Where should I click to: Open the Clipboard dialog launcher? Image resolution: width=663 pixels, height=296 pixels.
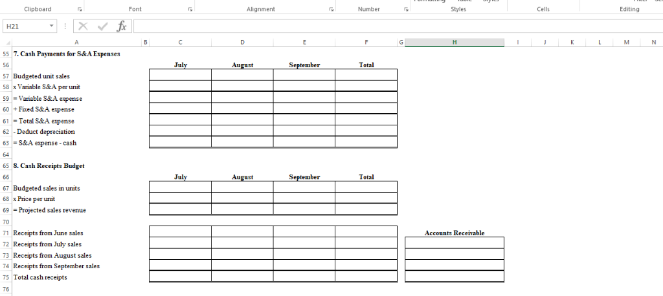pos(80,9)
